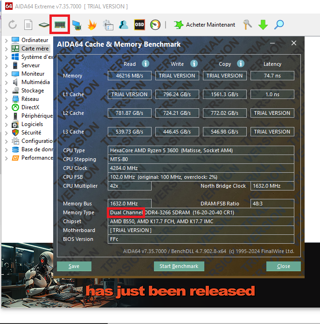Click the DRAM:FSB Ratio 48:3 value
The width and height of the screenshot is (320, 324).
click(272, 204)
